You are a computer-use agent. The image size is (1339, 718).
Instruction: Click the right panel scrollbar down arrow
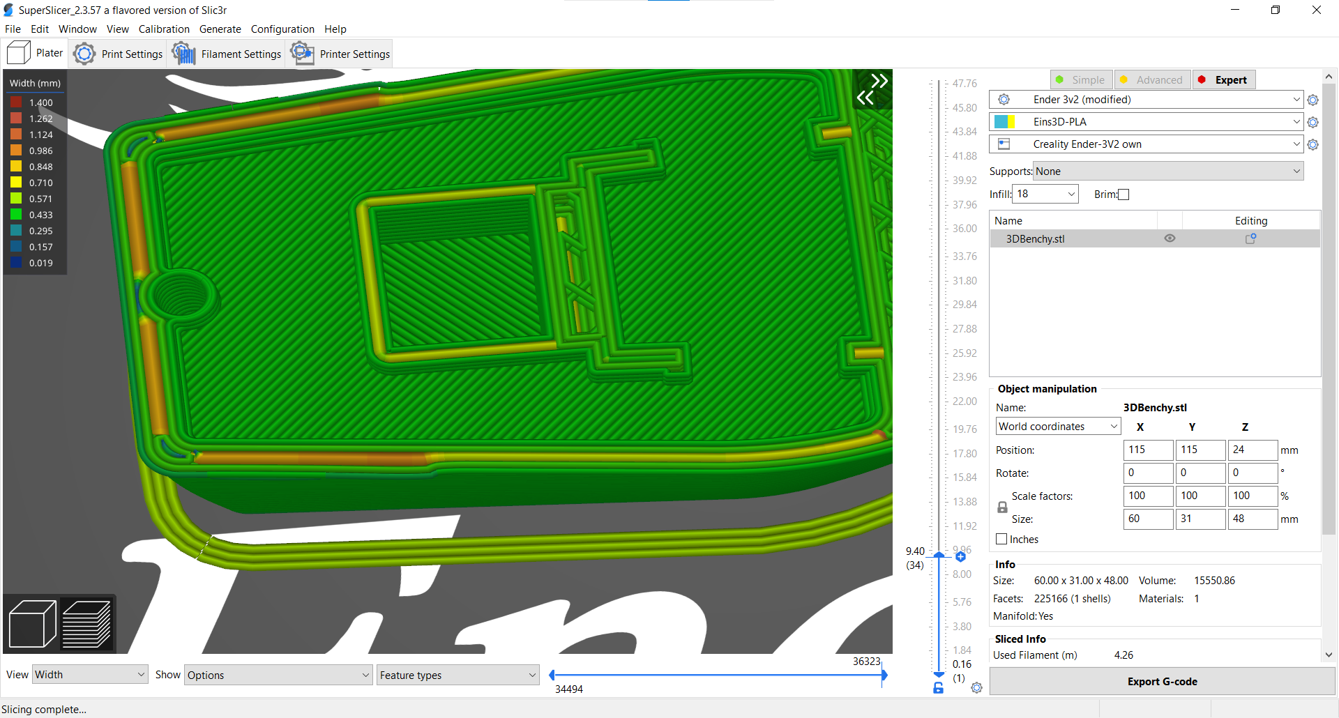pyautogui.click(x=1329, y=655)
